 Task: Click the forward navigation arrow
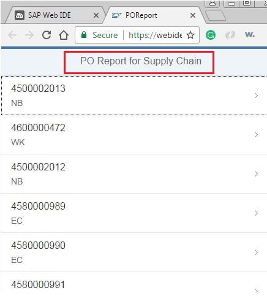[29, 35]
